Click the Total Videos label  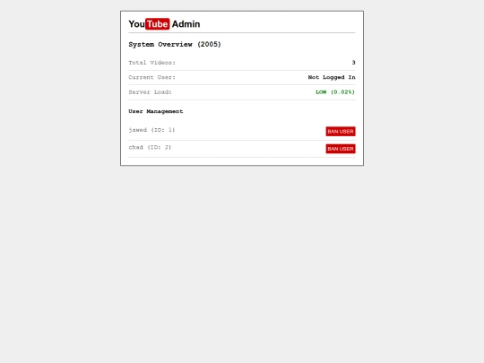tap(151, 63)
